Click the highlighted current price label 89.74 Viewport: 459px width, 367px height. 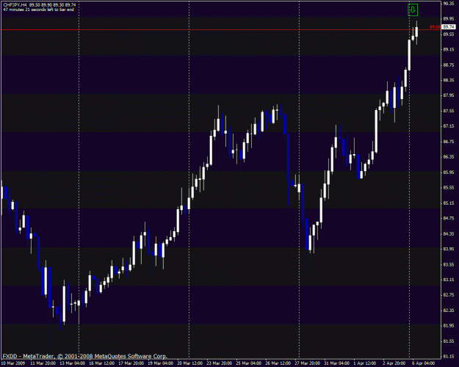click(449, 27)
